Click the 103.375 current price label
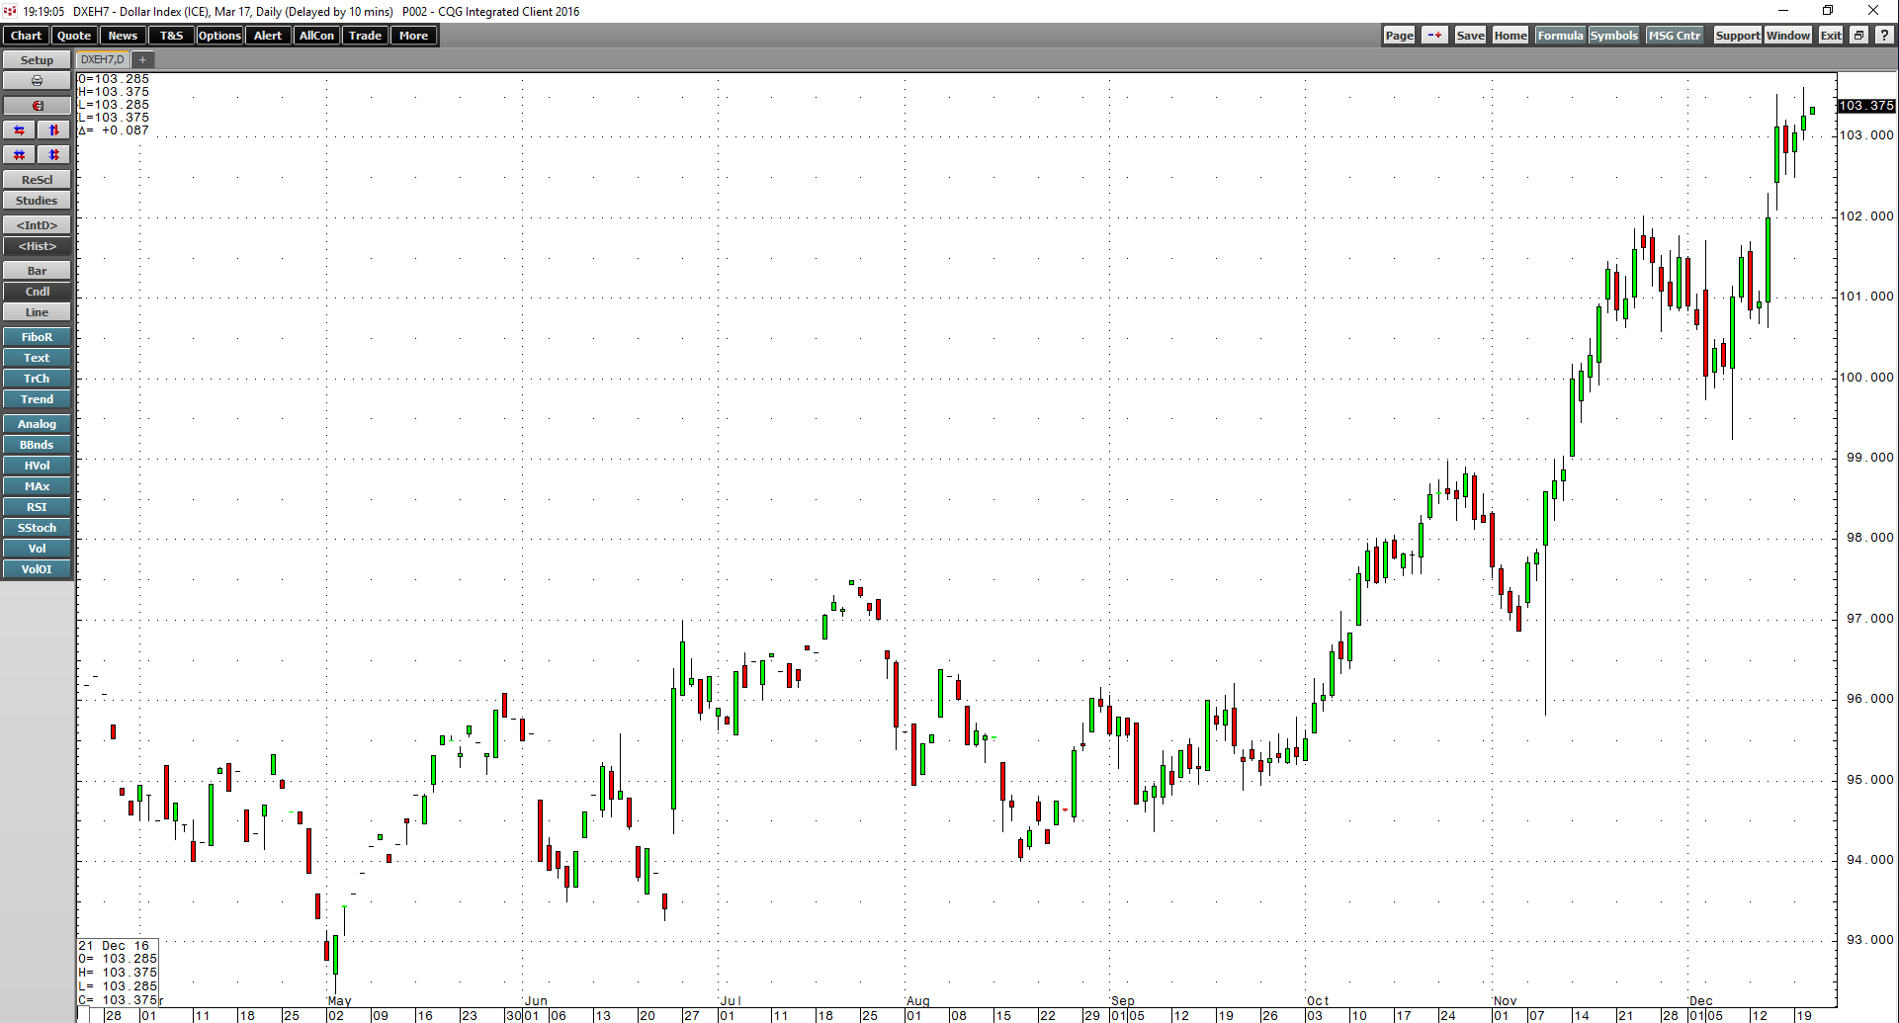 (1866, 106)
